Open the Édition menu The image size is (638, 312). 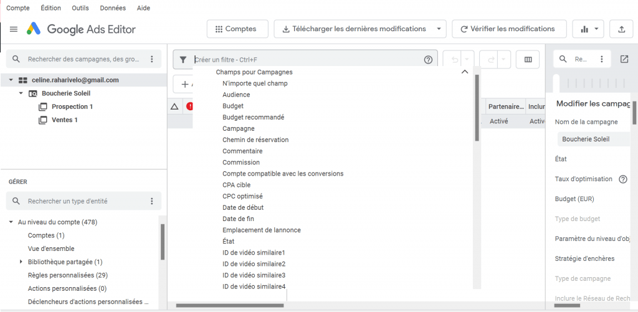[x=51, y=8]
